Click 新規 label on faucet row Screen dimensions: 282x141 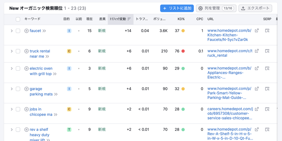point(102,31)
